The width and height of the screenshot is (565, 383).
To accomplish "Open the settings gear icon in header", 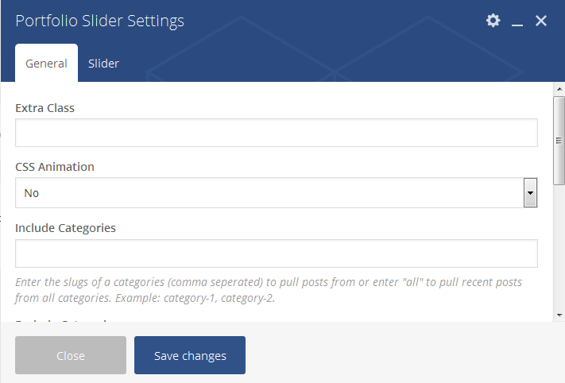I will [493, 21].
